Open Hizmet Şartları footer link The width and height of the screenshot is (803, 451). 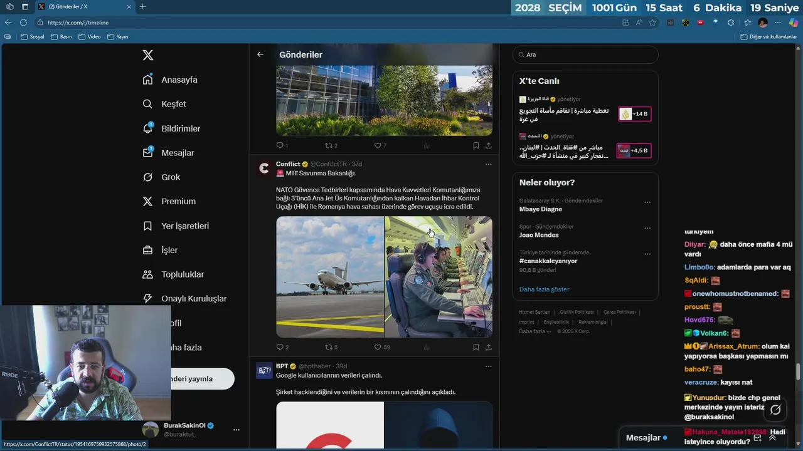tap(534, 312)
